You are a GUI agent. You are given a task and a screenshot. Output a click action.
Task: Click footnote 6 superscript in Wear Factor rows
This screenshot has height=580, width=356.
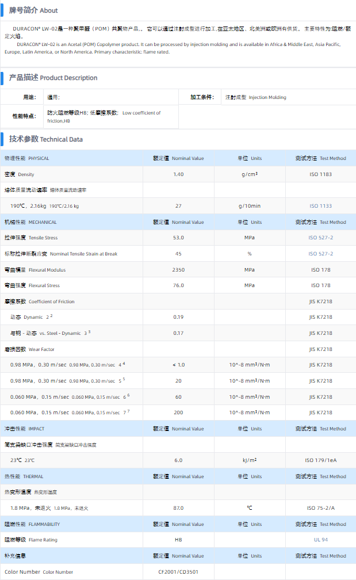point(128,395)
